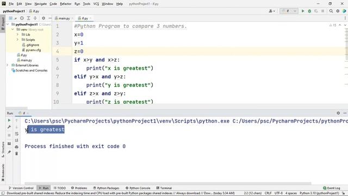
Task: Open Run panel settings gear
Action: [338, 113]
